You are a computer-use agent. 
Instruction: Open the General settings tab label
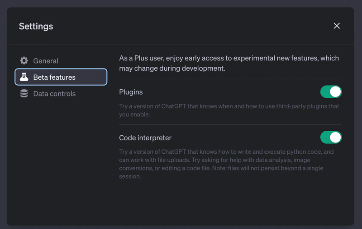coord(46,61)
